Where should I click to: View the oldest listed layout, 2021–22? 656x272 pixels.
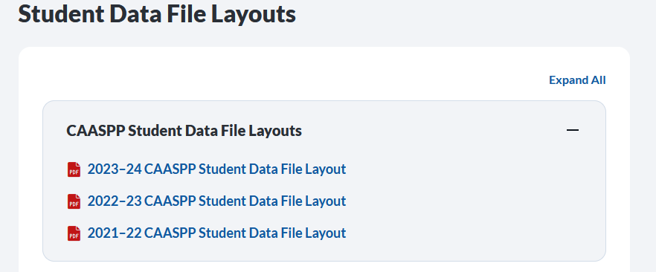pyautogui.click(x=216, y=233)
